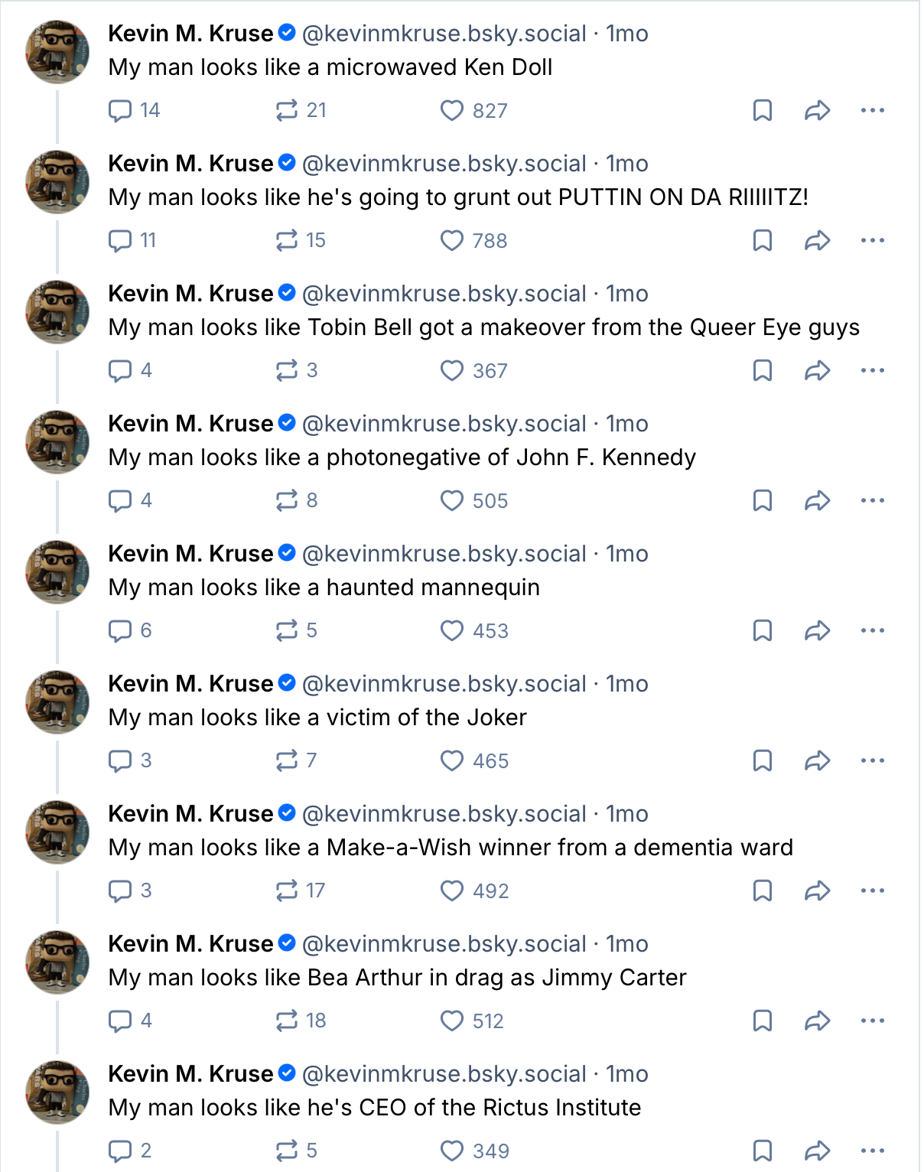Click Kevin M. Kruse name on Ken Doll post
Image resolution: width=924 pixels, height=1172 pixels.
pyautogui.click(x=190, y=34)
